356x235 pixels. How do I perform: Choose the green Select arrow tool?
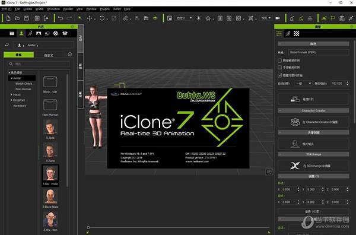(x=80, y=18)
